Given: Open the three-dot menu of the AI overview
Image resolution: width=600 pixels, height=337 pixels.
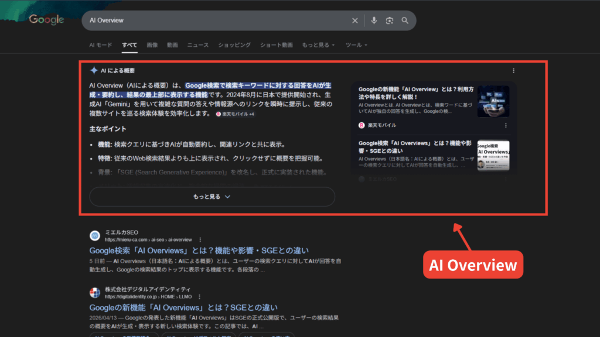Looking at the screenshot, I should (x=514, y=70).
